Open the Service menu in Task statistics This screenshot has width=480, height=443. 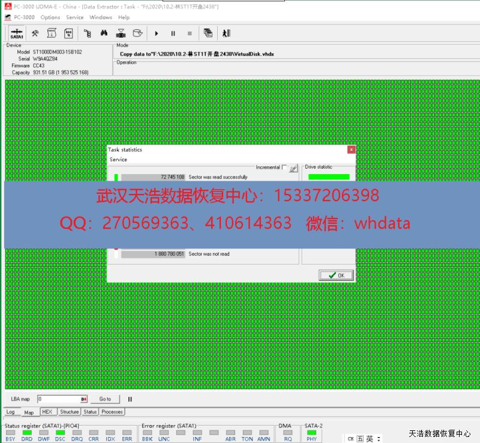(118, 160)
